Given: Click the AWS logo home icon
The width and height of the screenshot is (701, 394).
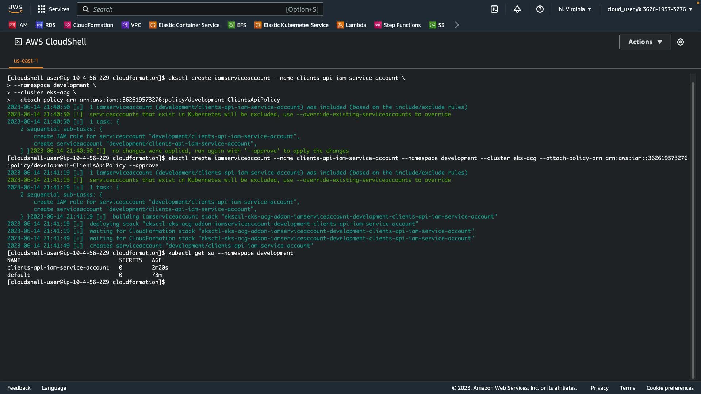Looking at the screenshot, I should (x=15, y=9).
